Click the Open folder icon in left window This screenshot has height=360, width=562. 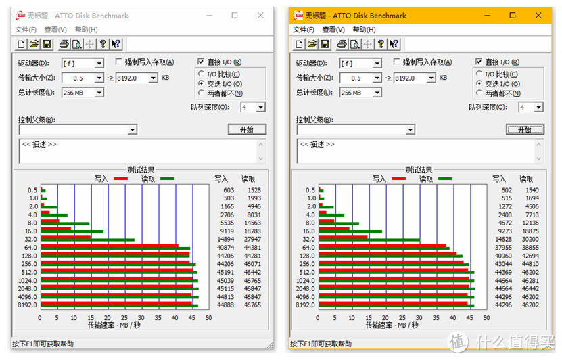pos(34,44)
